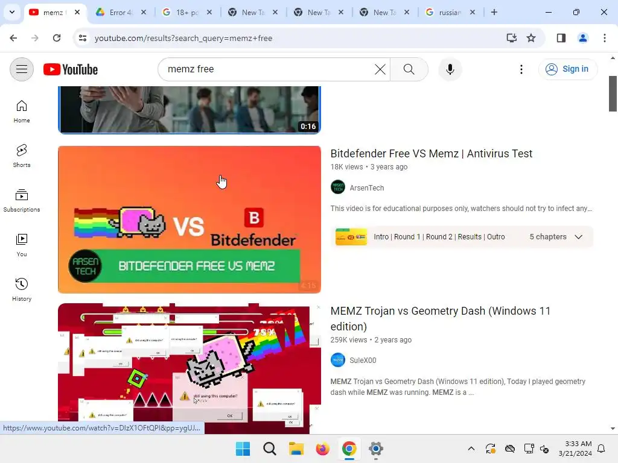Open the ArsenTech channel name
Viewport: 618px width, 463px height.
click(x=366, y=188)
